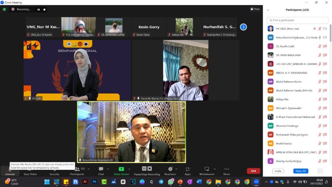The width and height of the screenshot is (332, 187).
Task: Mute Ketua Komisi Kejaksaan co-host microphone
Action: [x=320, y=38]
